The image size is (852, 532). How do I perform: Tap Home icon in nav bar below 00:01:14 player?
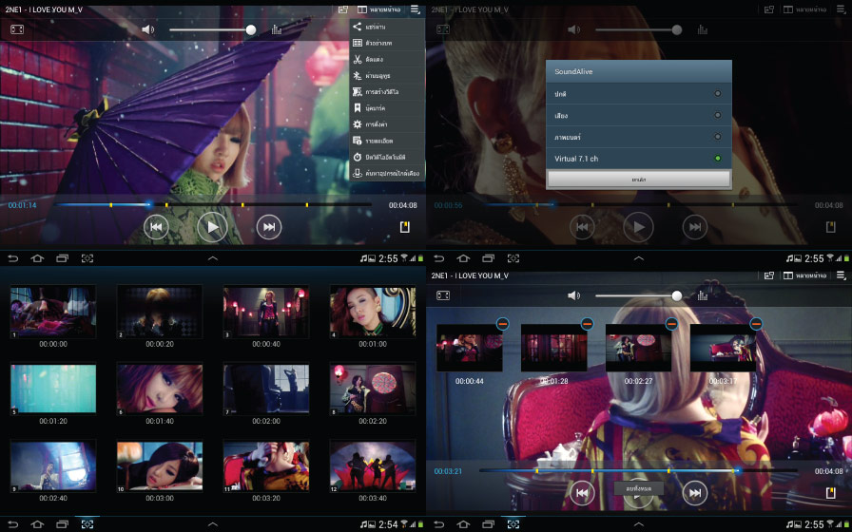pyautogui.click(x=37, y=258)
